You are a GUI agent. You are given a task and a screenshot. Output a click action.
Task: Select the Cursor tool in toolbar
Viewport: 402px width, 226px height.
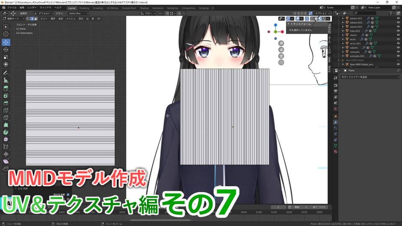(5, 34)
